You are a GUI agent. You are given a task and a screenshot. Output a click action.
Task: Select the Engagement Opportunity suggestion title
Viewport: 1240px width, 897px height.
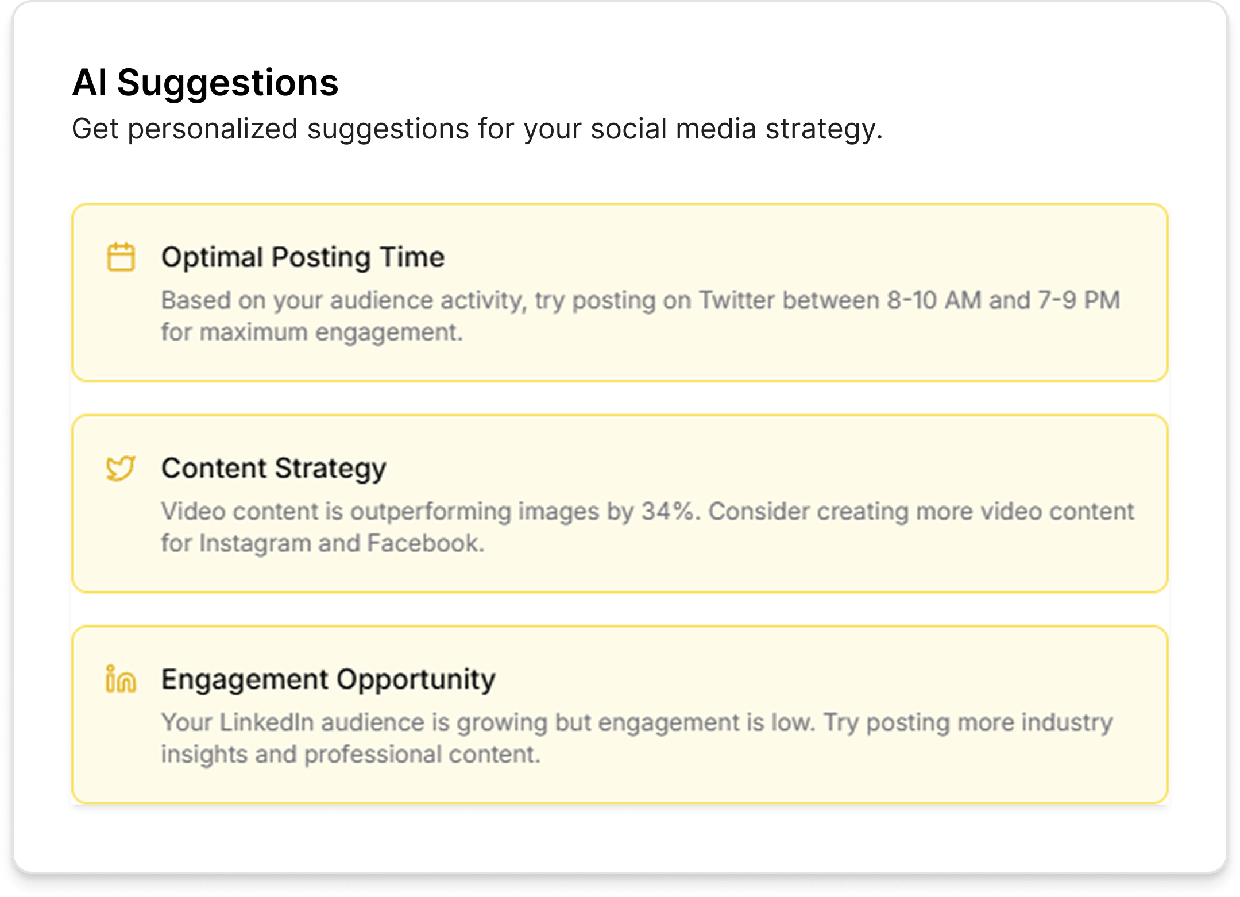328,679
